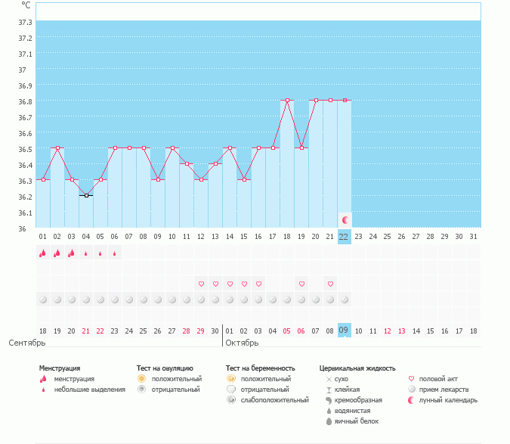Click the medication pill icon under day 10
The height and width of the screenshot is (444, 510).
[x=172, y=300]
